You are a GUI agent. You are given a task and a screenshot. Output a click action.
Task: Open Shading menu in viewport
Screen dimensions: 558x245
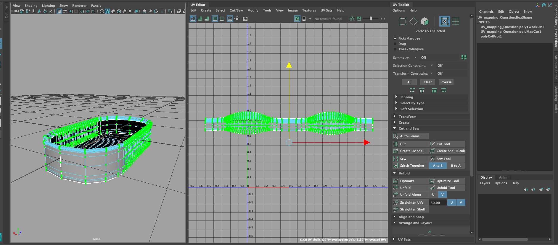31,6
